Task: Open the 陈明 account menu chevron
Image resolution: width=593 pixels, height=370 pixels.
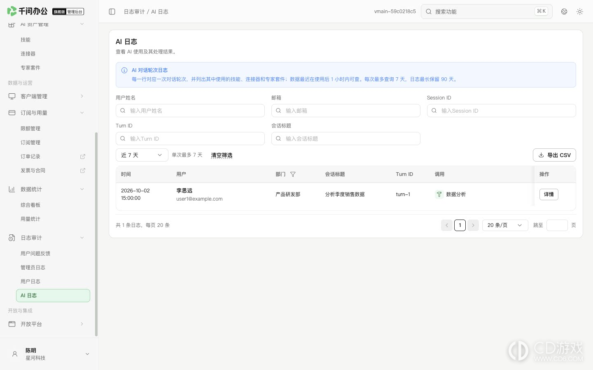Action: click(x=87, y=354)
